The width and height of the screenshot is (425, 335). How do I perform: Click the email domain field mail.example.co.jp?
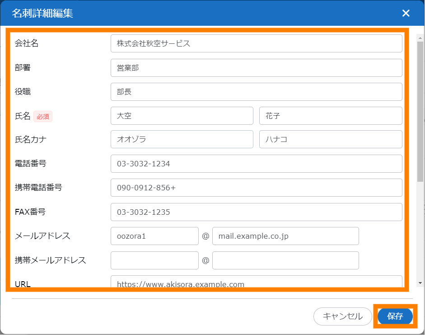[x=285, y=236]
